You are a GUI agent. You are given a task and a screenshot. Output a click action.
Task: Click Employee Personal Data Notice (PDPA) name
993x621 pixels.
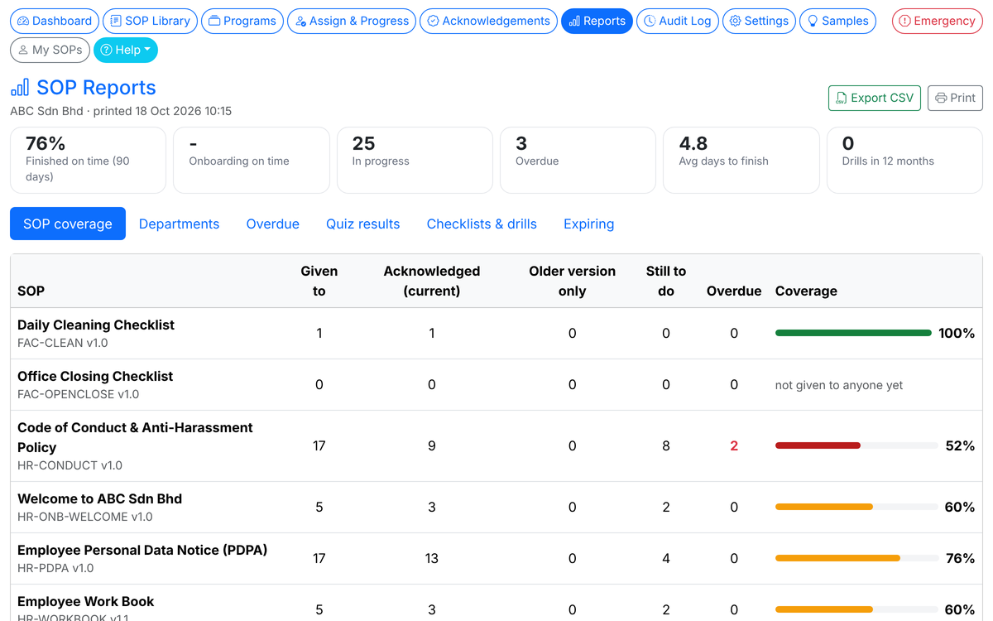142,550
